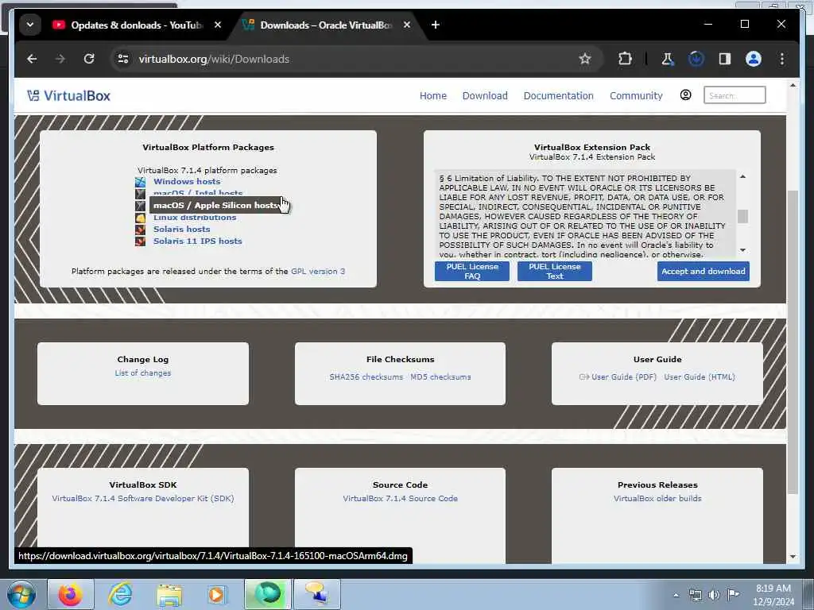The image size is (814, 610).
Task: Open macOS / Apple Silicon hosts link
Action: [x=215, y=206]
